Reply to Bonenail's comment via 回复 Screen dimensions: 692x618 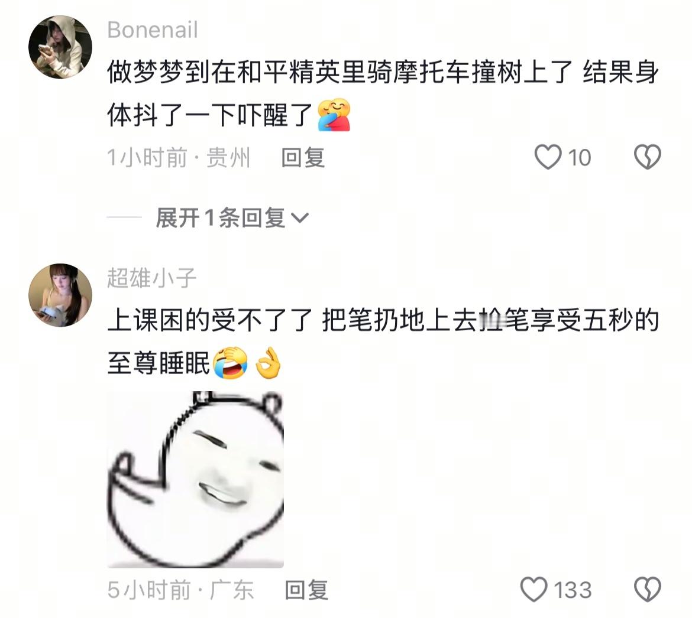pos(303,157)
